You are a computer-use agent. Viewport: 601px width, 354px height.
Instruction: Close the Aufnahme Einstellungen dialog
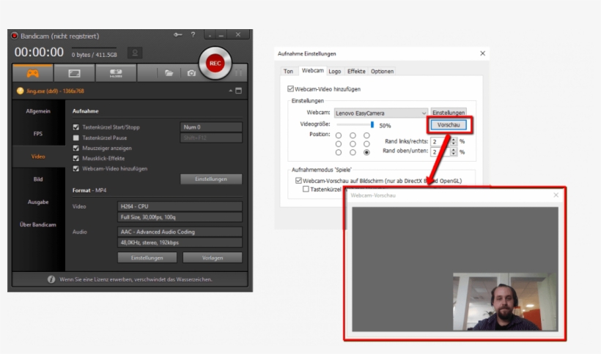point(482,53)
